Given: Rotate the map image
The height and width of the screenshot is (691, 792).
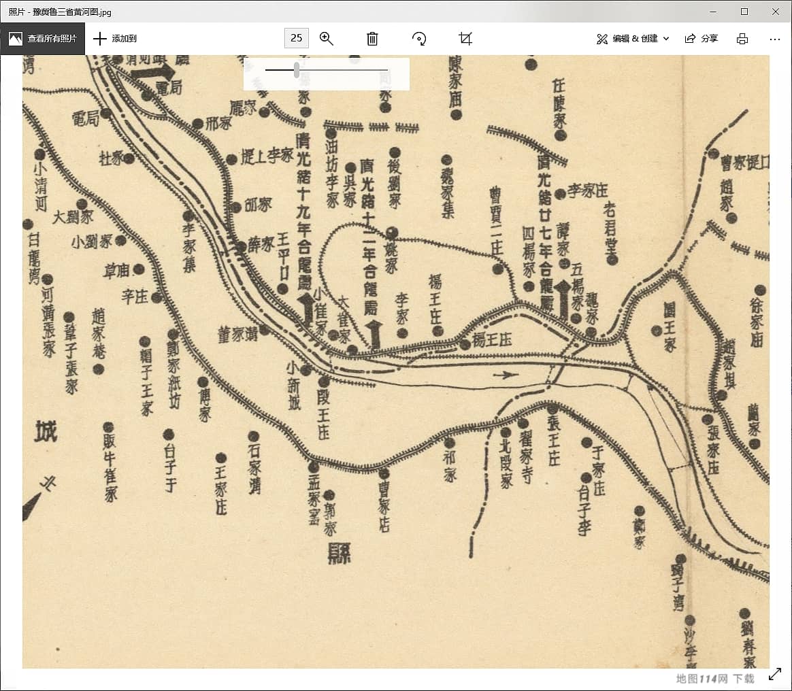Looking at the screenshot, I should (419, 39).
